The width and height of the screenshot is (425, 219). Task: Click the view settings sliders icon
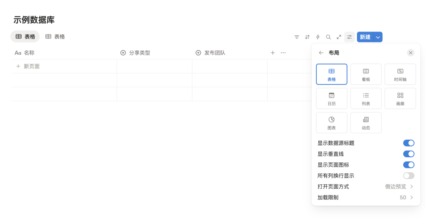[x=349, y=37]
